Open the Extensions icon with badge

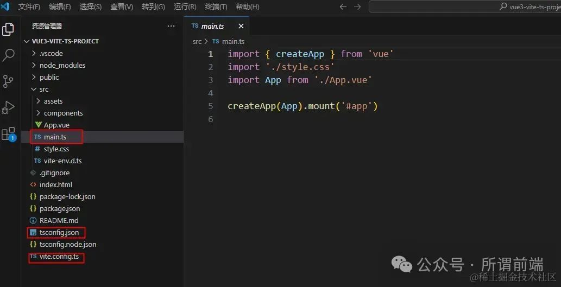[x=9, y=134]
